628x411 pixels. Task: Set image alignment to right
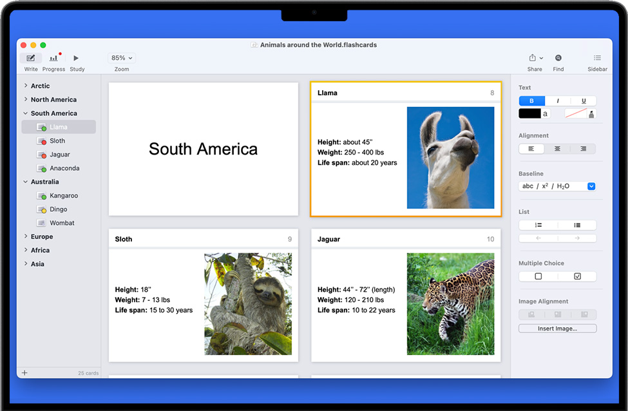pyautogui.click(x=584, y=314)
